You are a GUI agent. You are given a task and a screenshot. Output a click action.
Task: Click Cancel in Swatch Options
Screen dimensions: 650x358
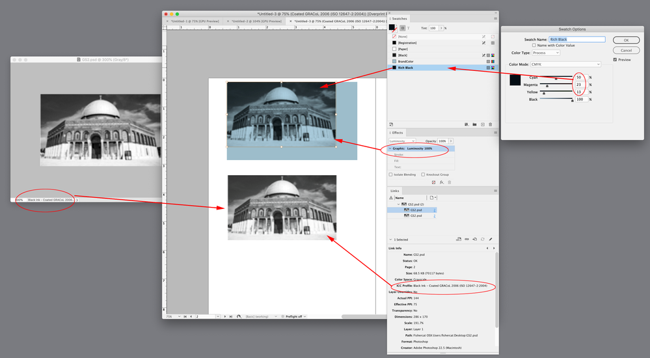coord(626,50)
